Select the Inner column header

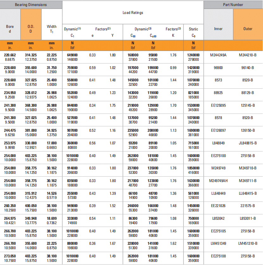[218, 29]
